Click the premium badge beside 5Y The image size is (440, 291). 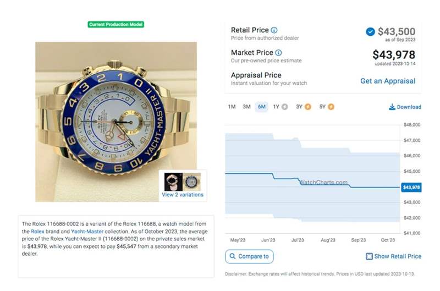[331, 107]
